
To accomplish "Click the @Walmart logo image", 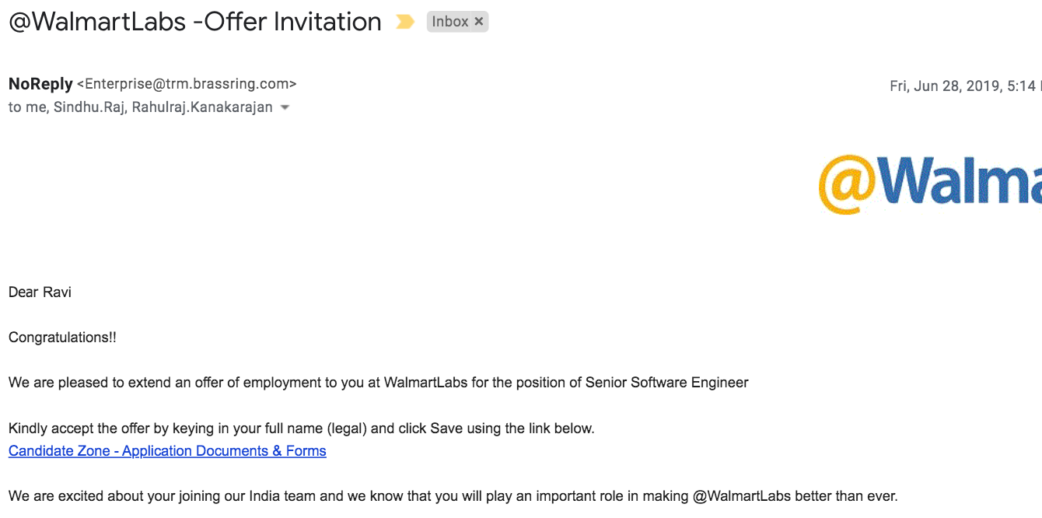I will (930, 184).
